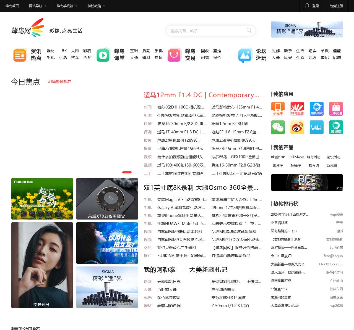Open the WeChat icon in 我的应用
Screen dimensions: 354x330
click(278, 127)
